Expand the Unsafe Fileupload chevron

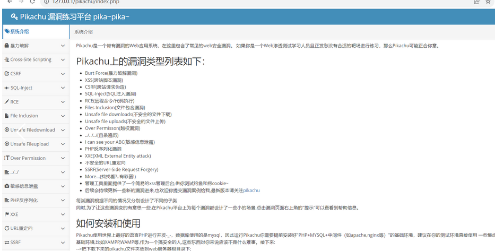point(63,144)
